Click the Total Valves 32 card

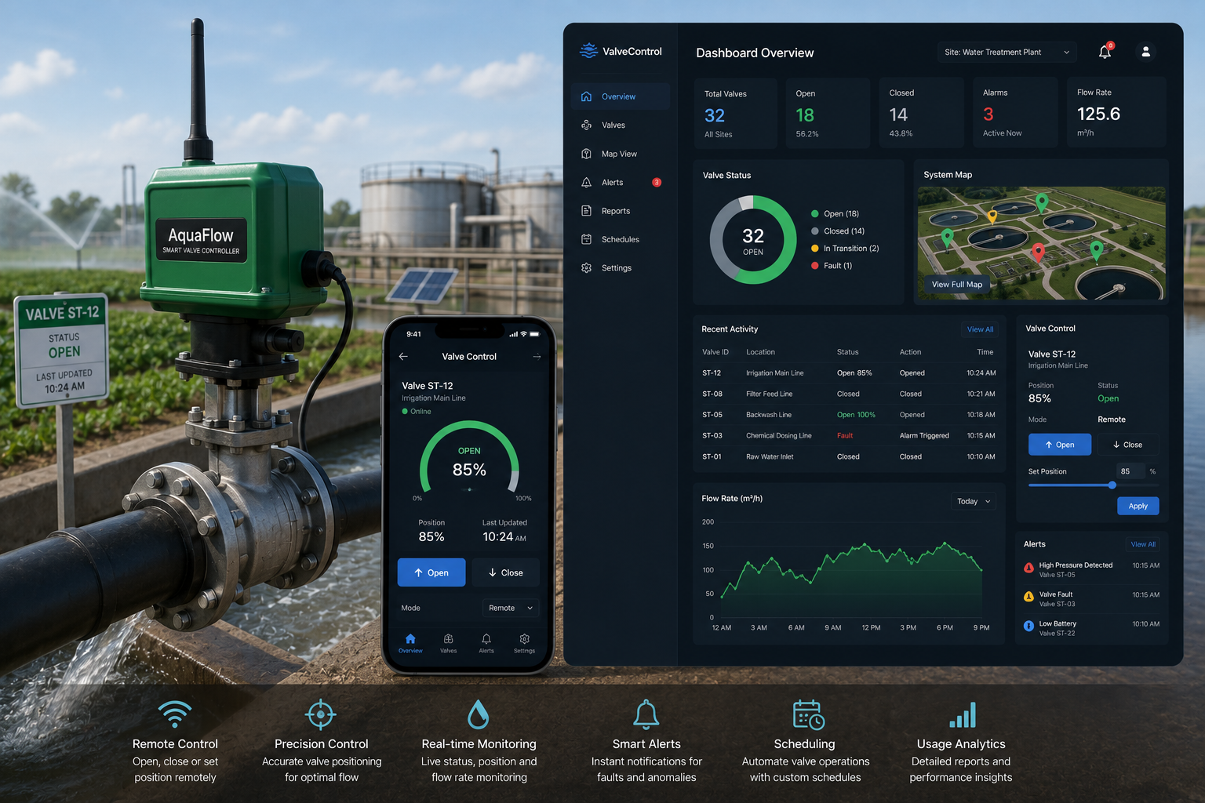pyautogui.click(x=735, y=113)
